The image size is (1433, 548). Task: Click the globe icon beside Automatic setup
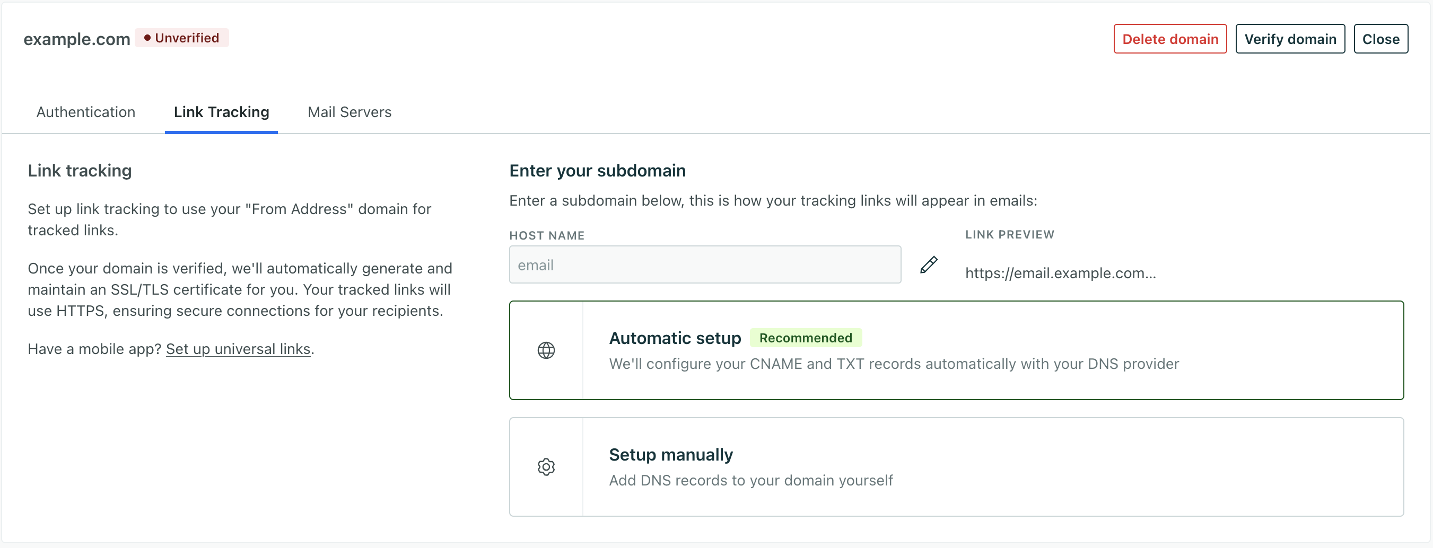click(x=546, y=350)
